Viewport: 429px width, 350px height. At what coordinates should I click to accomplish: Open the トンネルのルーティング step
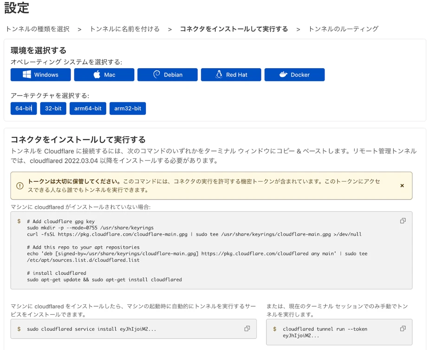pos(343,29)
